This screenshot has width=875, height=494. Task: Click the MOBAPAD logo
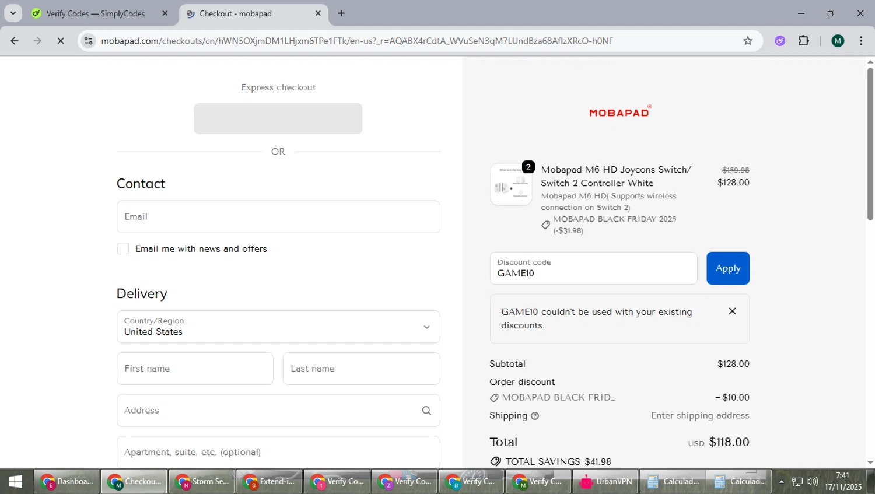point(620,111)
